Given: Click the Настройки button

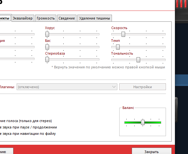Looking at the screenshot, I should click(x=143, y=87).
